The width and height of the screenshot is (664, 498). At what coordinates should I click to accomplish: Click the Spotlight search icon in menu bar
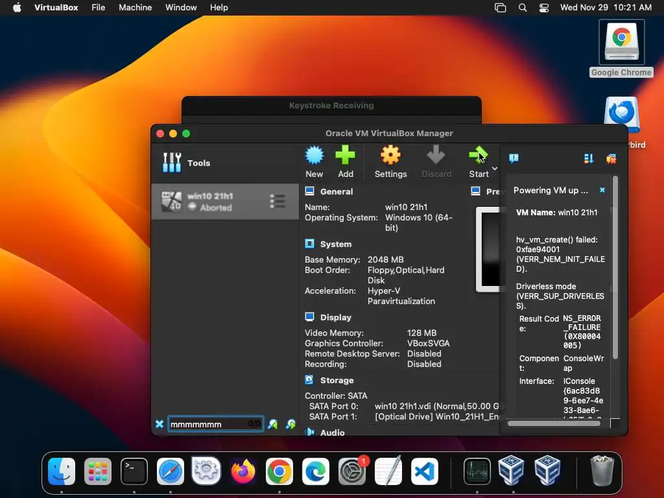click(523, 8)
